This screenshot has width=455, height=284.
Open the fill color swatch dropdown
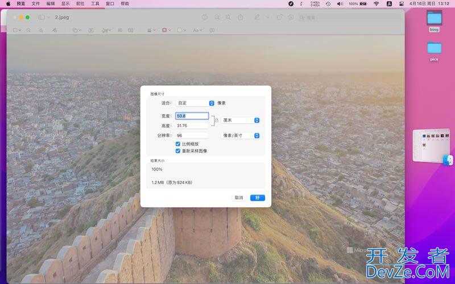point(181,30)
